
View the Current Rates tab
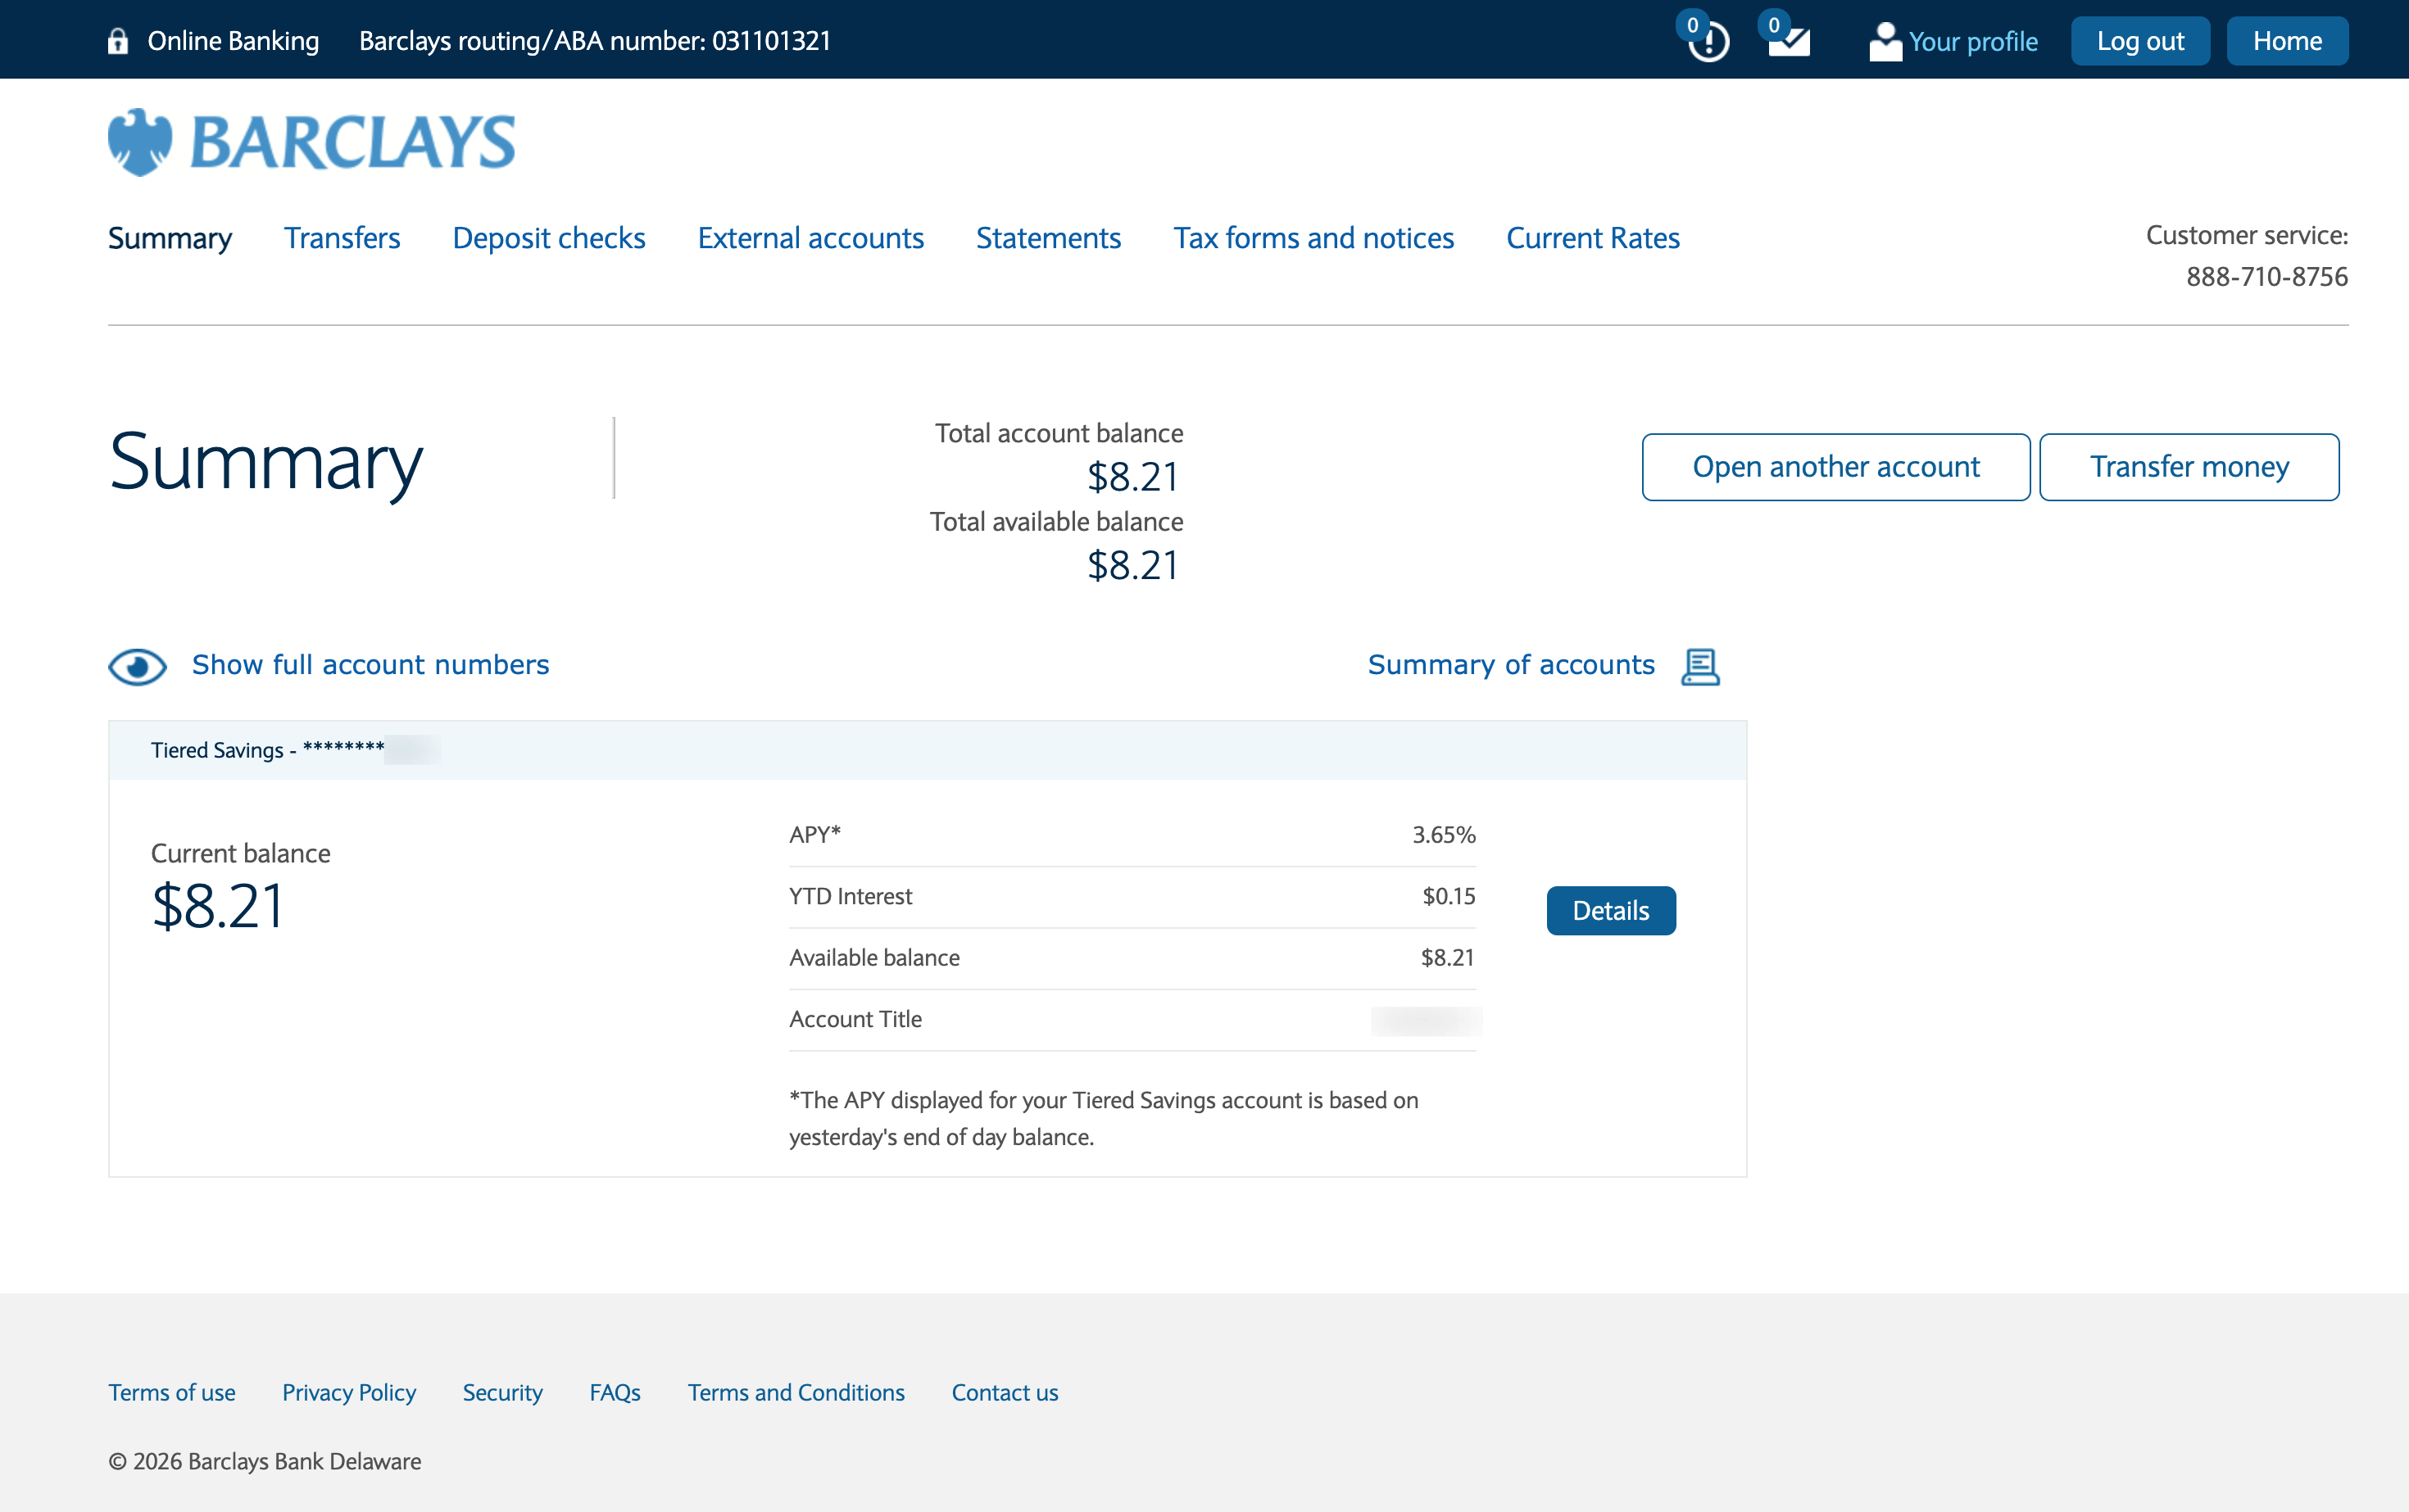click(x=1593, y=238)
